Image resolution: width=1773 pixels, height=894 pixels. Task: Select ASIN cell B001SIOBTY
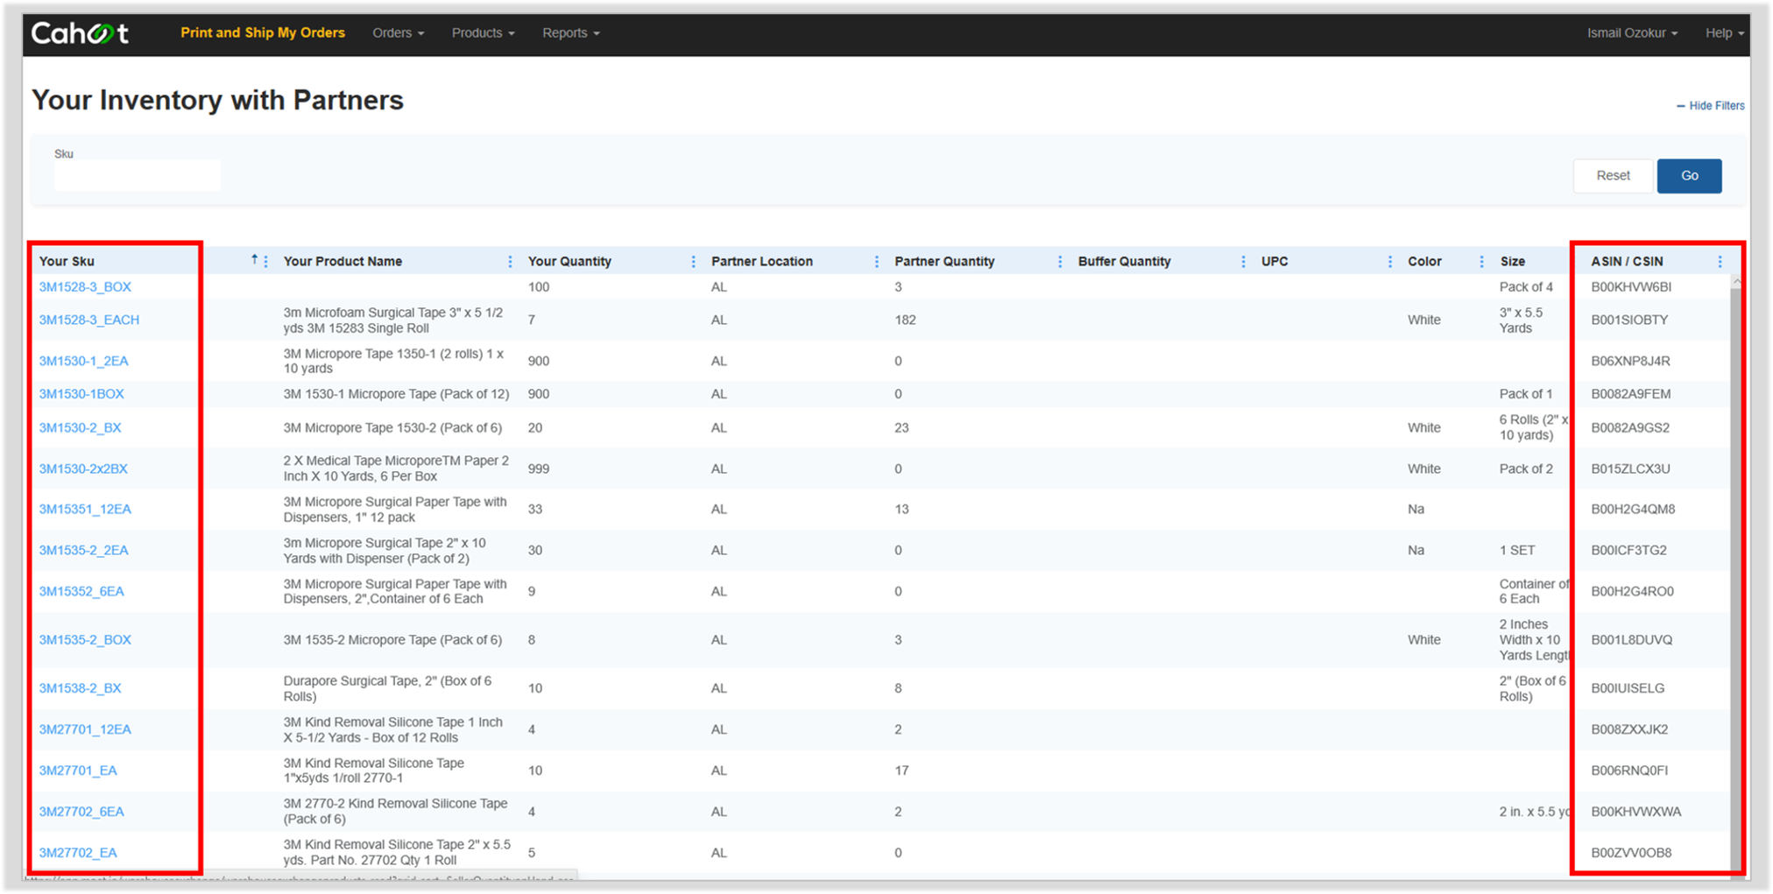pyautogui.click(x=1629, y=320)
